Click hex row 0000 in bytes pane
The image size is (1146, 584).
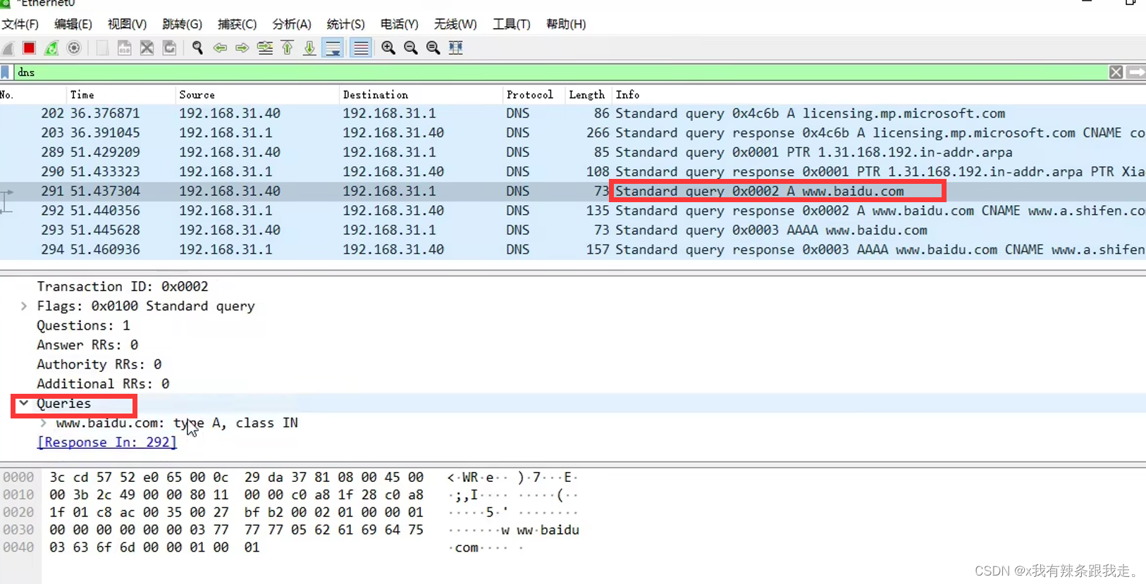(x=236, y=477)
